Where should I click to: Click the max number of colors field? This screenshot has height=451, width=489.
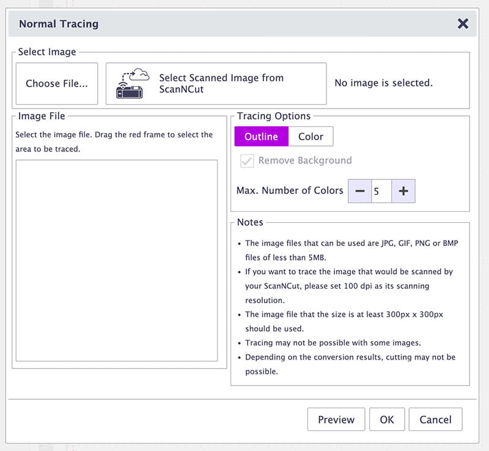(381, 191)
